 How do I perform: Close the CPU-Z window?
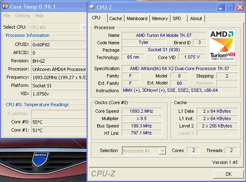click(x=240, y=7)
